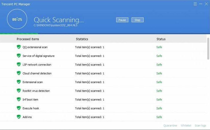The width and height of the screenshot is (210, 130).
Task: Open the hamburger menu in title bar
Action: click(x=195, y=4)
